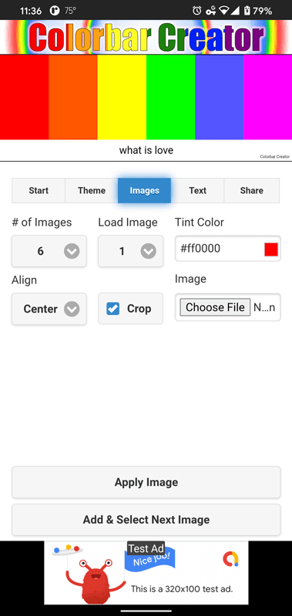This screenshot has height=616, width=292.
Task: Click Add & Select Next Image
Action: (146, 520)
